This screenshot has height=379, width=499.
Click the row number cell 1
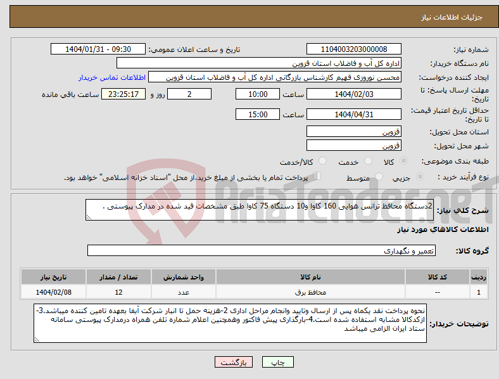(479, 292)
